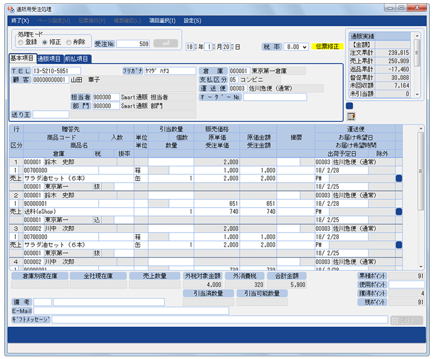Click the memo edit icon with pencil
Viewport: 433px width, 359px height.
[351, 116]
